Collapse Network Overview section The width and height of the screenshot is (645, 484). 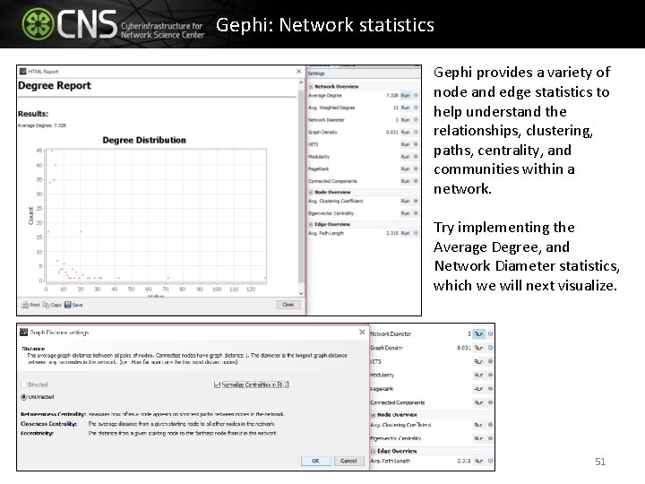[x=311, y=87]
